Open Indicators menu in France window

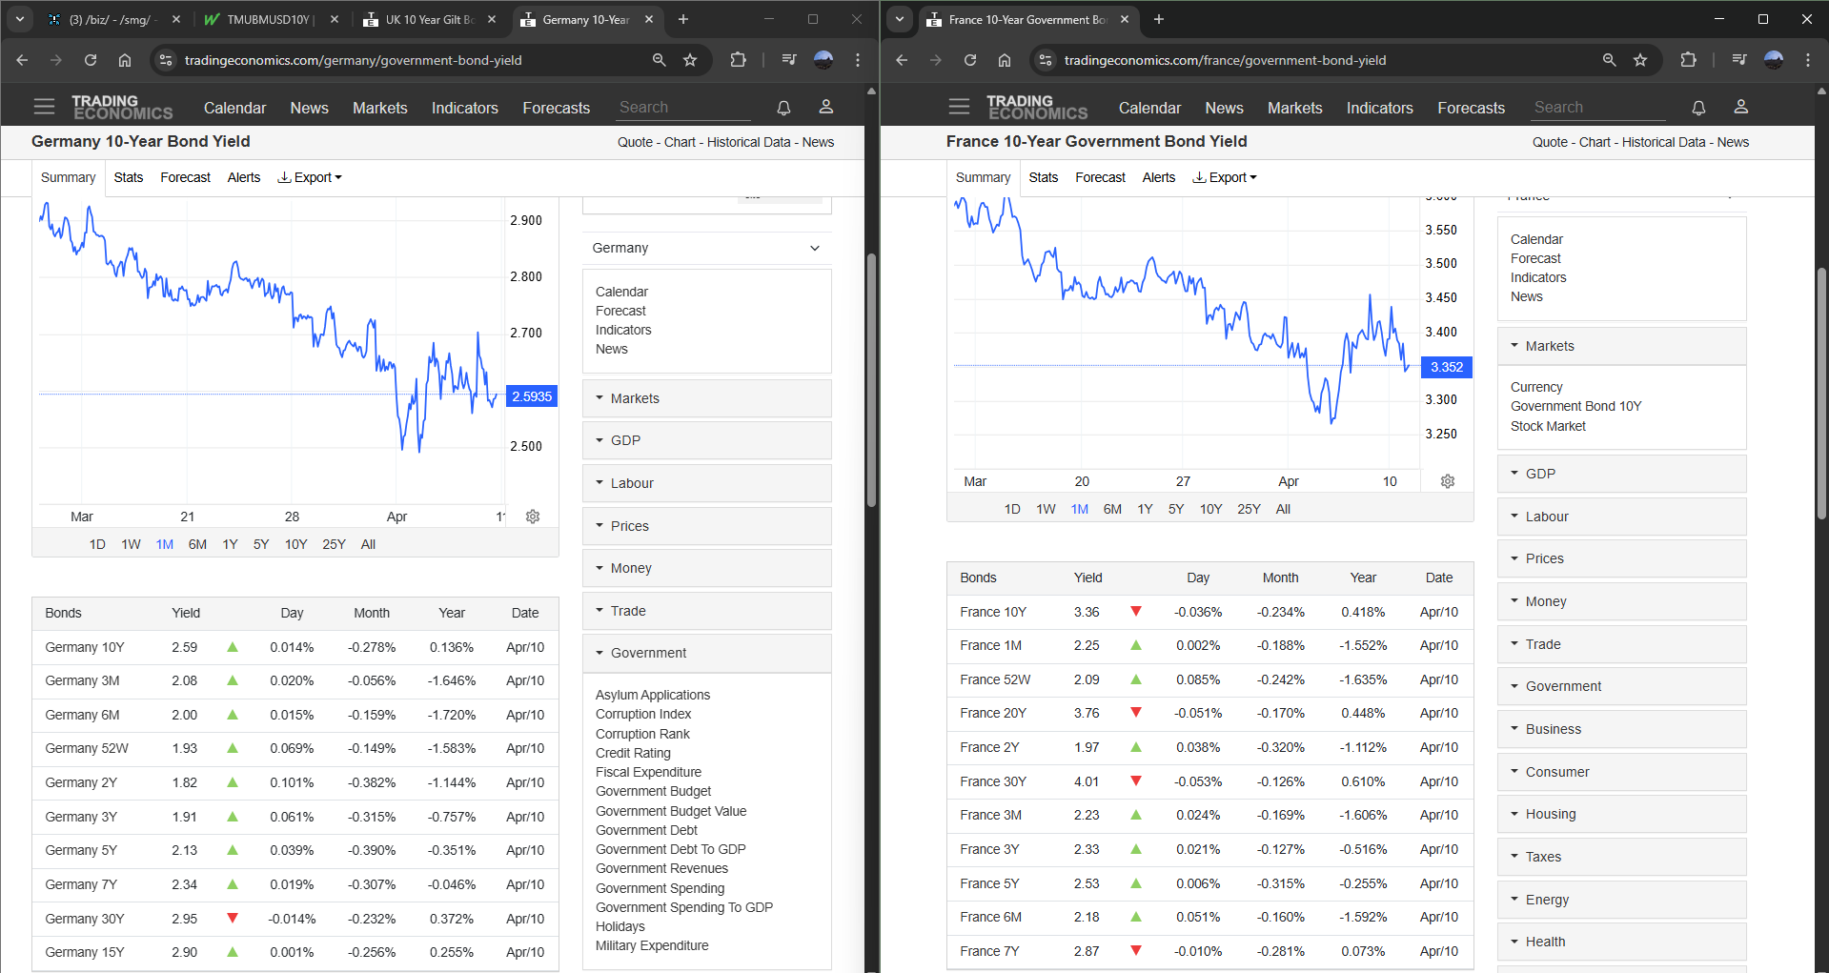tap(1379, 108)
